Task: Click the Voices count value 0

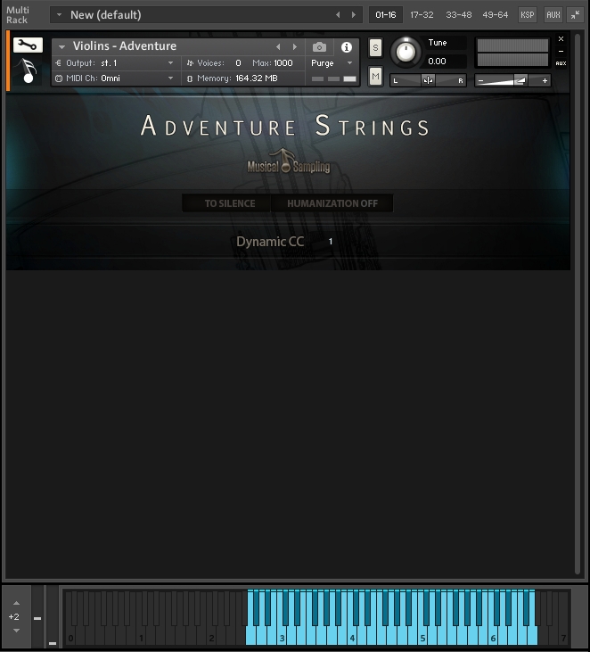Action: pyautogui.click(x=238, y=63)
